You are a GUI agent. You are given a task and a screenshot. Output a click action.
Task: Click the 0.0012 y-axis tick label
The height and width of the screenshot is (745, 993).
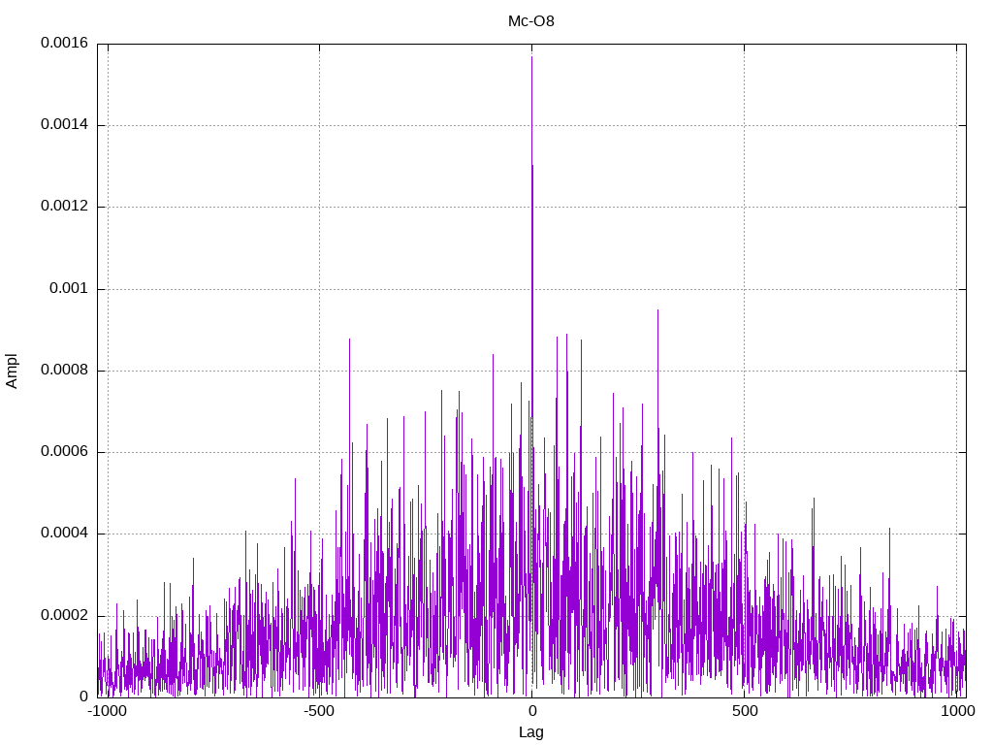tap(65, 206)
